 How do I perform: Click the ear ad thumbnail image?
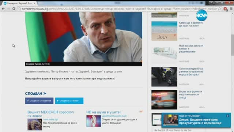pos(94,121)
